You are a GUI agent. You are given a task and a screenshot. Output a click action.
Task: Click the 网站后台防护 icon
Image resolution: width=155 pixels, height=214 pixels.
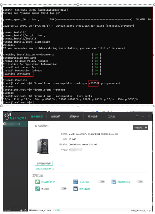114,182
